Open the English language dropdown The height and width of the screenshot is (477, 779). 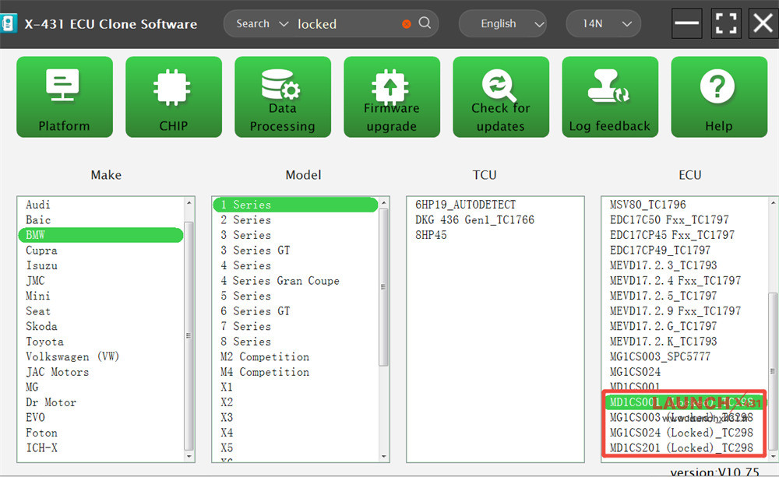[502, 24]
